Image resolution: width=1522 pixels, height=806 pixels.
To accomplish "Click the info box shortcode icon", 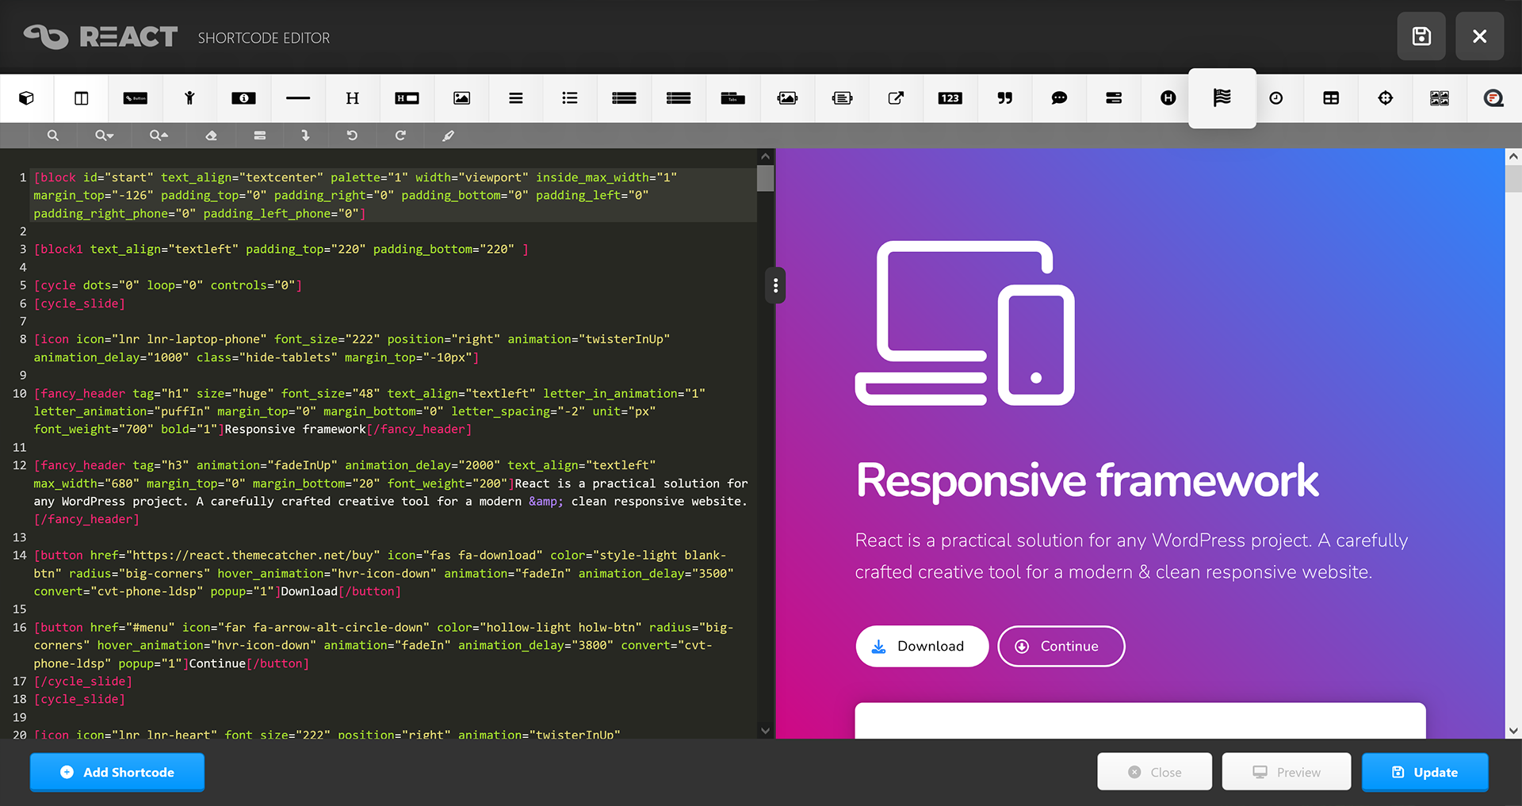I will [243, 98].
